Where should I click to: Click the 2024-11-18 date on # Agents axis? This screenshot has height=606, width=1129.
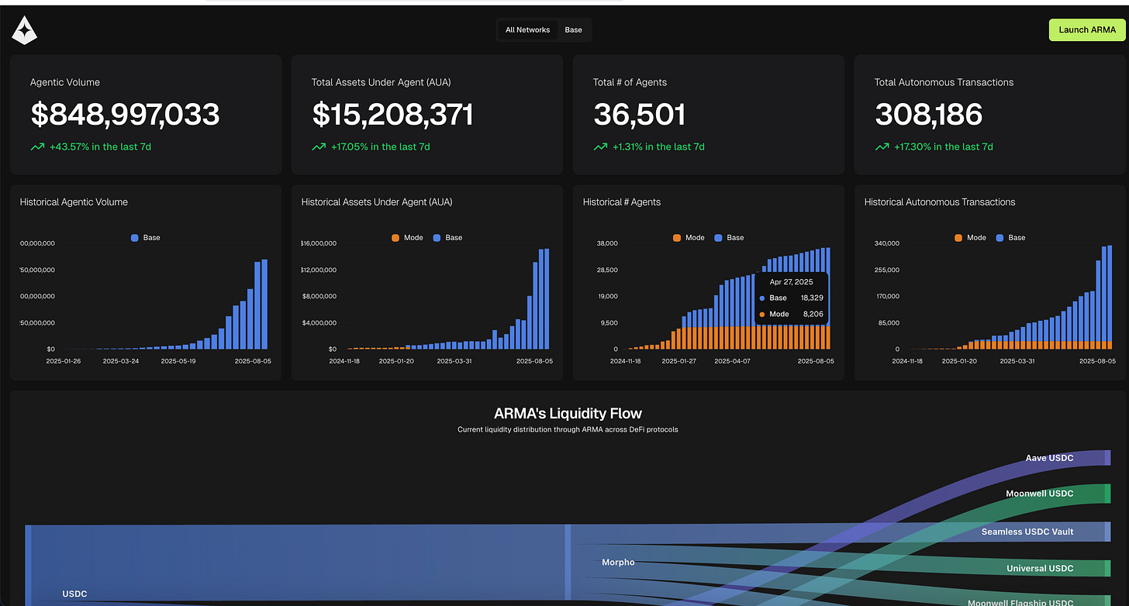[626, 361]
